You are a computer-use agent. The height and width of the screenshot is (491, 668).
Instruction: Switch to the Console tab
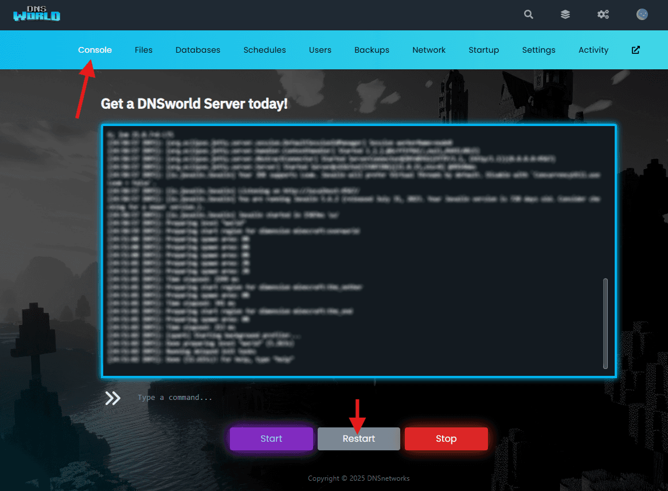(95, 50)
